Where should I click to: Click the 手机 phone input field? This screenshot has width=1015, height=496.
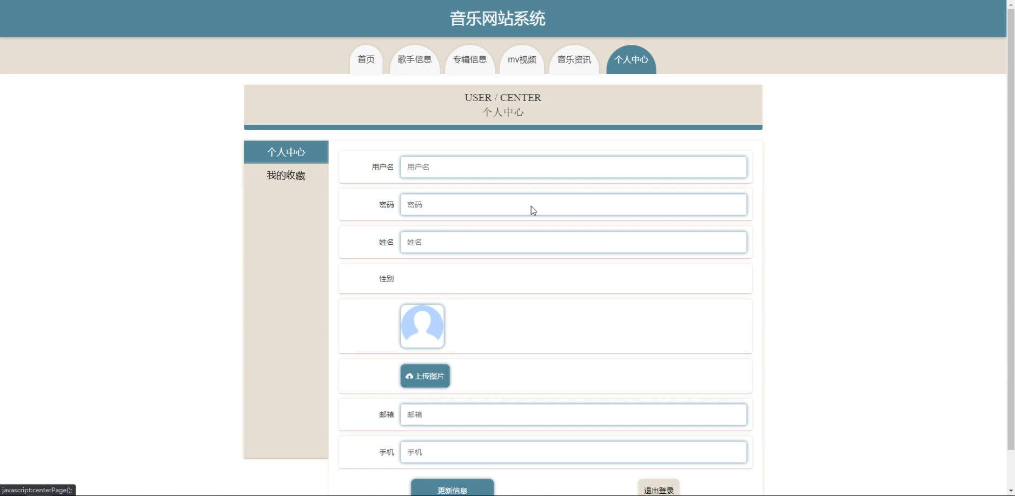(x=573, y=452)
